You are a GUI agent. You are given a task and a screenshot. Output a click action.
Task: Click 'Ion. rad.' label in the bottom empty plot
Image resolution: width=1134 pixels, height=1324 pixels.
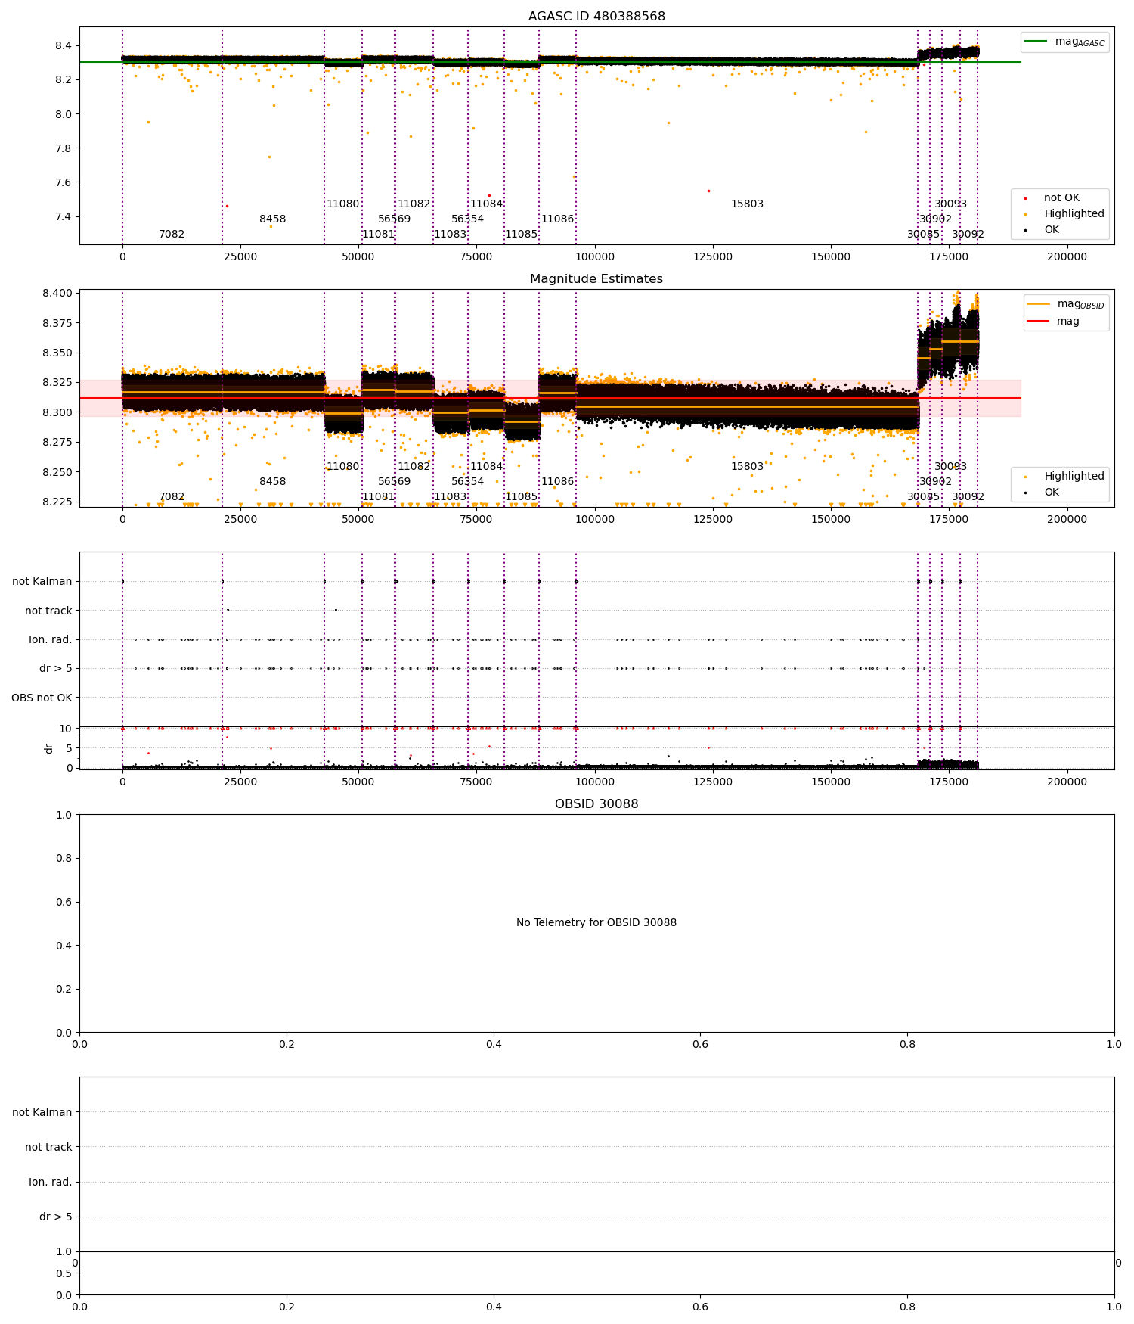click(51, 1182)
